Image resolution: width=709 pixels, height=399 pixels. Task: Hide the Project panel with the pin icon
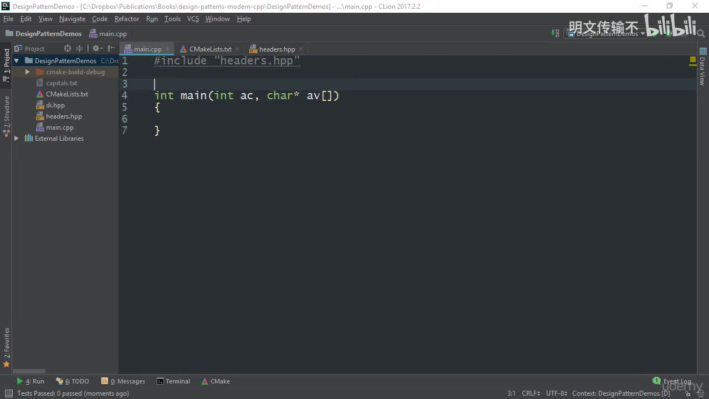(x=111, y=49)
